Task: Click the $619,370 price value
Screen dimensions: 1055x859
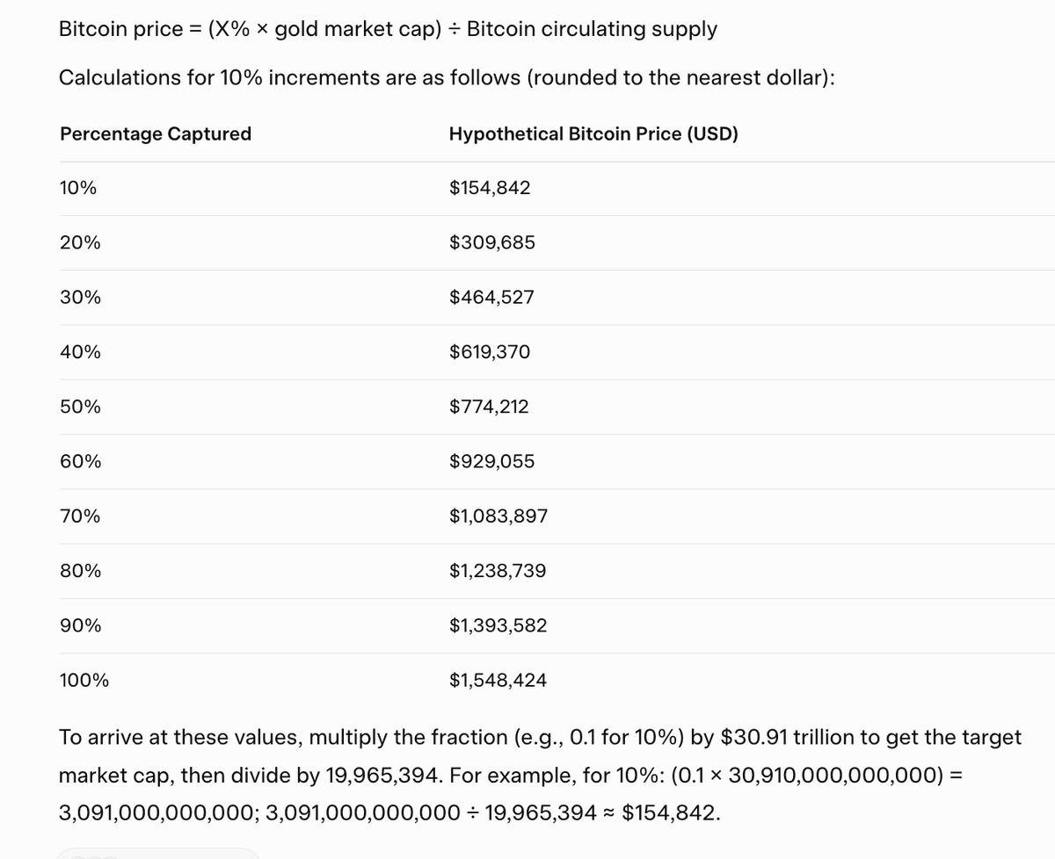Action: (x=490, y=352)
